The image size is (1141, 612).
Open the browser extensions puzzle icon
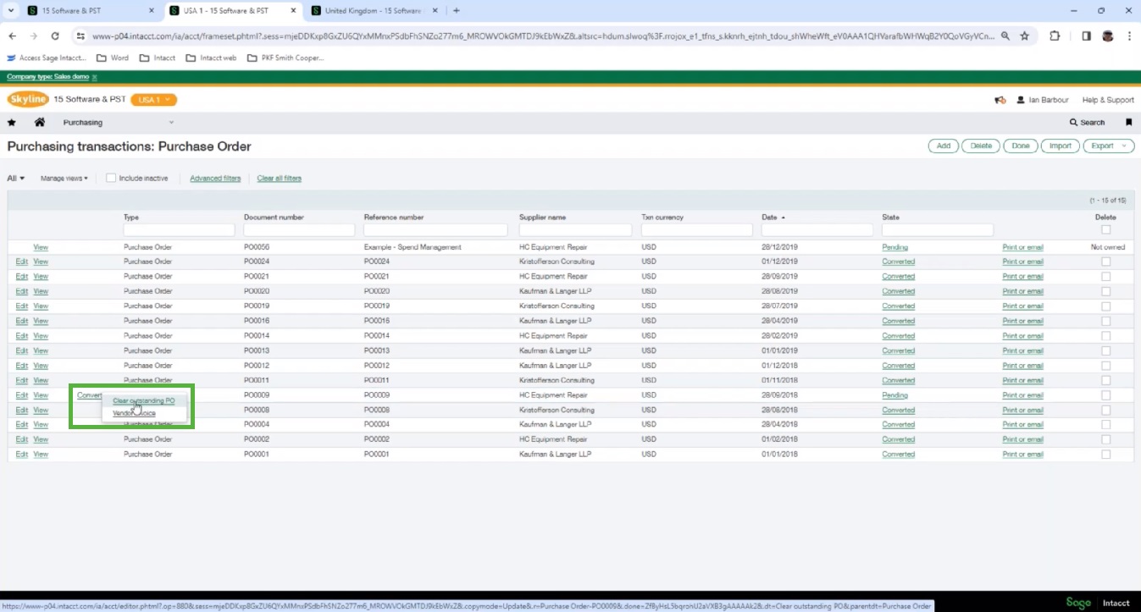1055,36
